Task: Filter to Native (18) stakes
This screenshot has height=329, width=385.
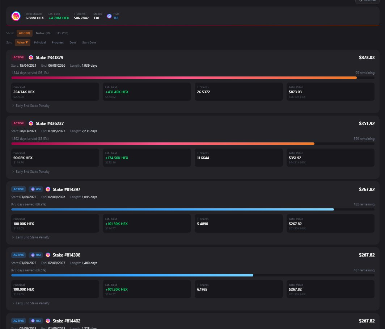Action: click(x=43, y=33)
